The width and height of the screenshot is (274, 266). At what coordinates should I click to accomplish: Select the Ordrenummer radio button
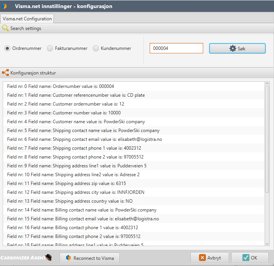[7, 48]
